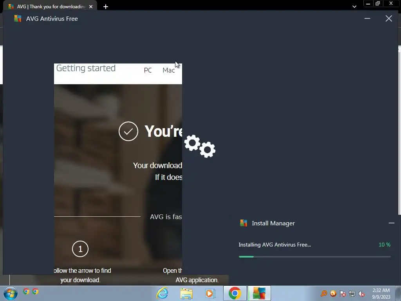Click the AVG icon beside Install Manager
401x301 pixels.
(244, 223)
